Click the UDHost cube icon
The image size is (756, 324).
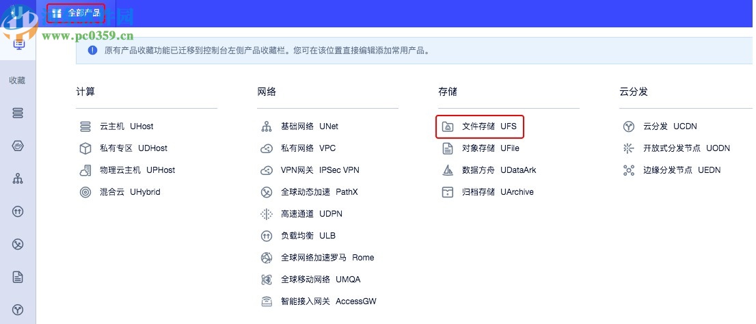[85, 148]
